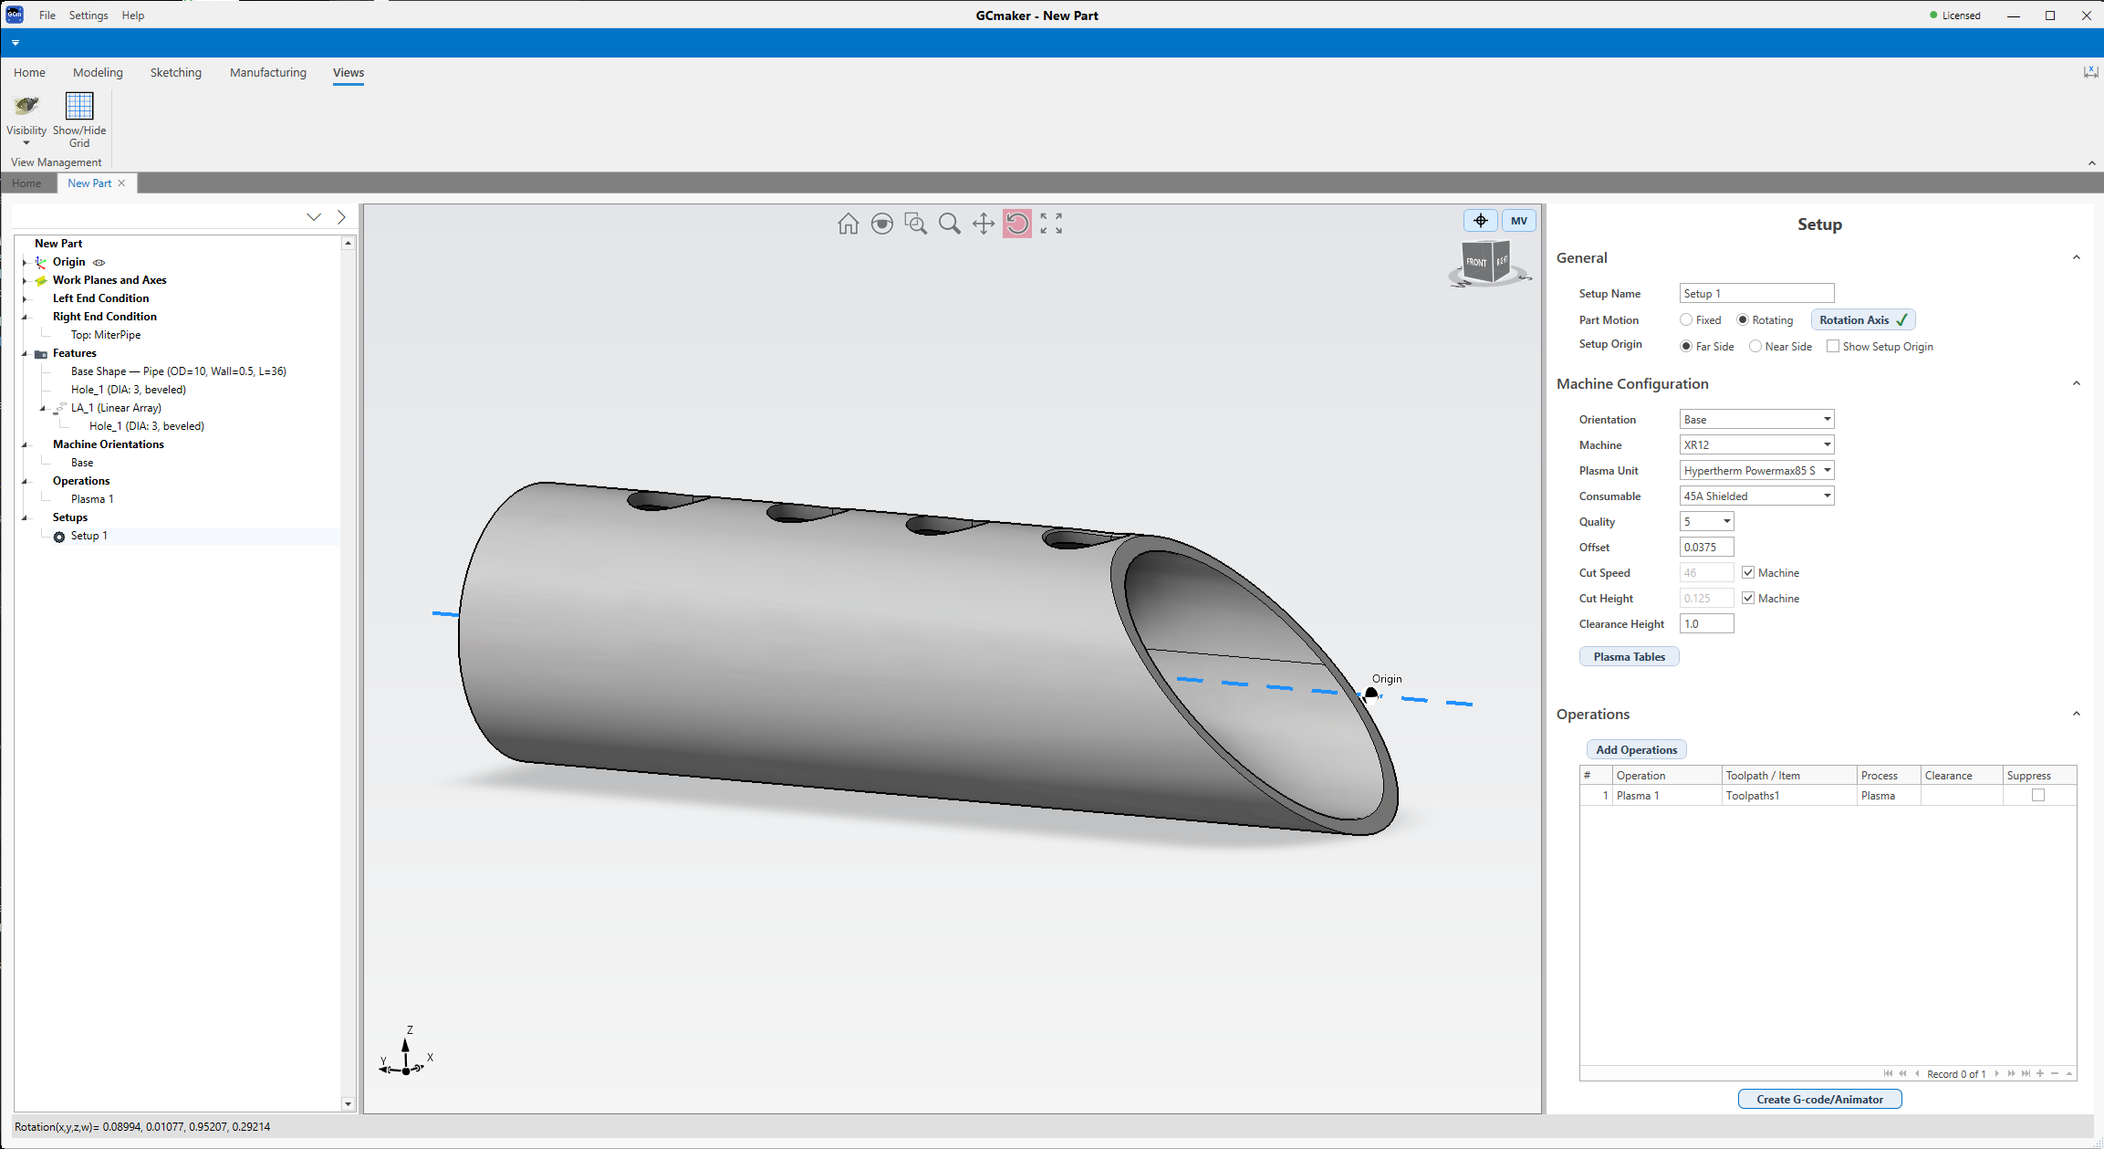The height and width of the screenshot is (1149, 2104).
Task: Click the Features folder icon
Action: (41, 354)
